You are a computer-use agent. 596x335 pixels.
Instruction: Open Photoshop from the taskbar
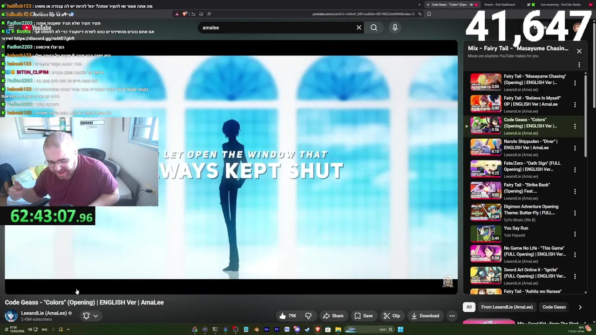click(287, 329)
